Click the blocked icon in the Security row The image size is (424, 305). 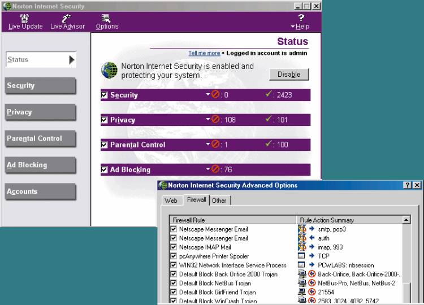click(215, 94)
